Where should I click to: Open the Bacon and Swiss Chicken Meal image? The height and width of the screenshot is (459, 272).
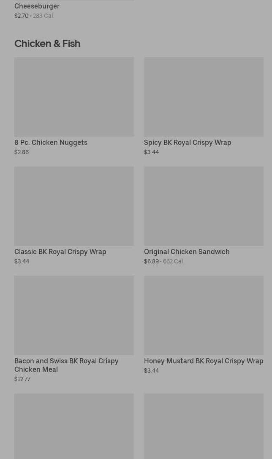click(x=74, y=315)
